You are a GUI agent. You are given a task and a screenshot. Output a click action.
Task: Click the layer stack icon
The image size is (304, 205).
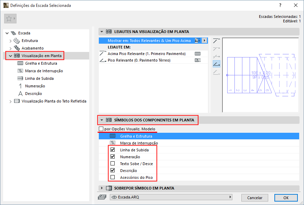click(x=102, y=197)
